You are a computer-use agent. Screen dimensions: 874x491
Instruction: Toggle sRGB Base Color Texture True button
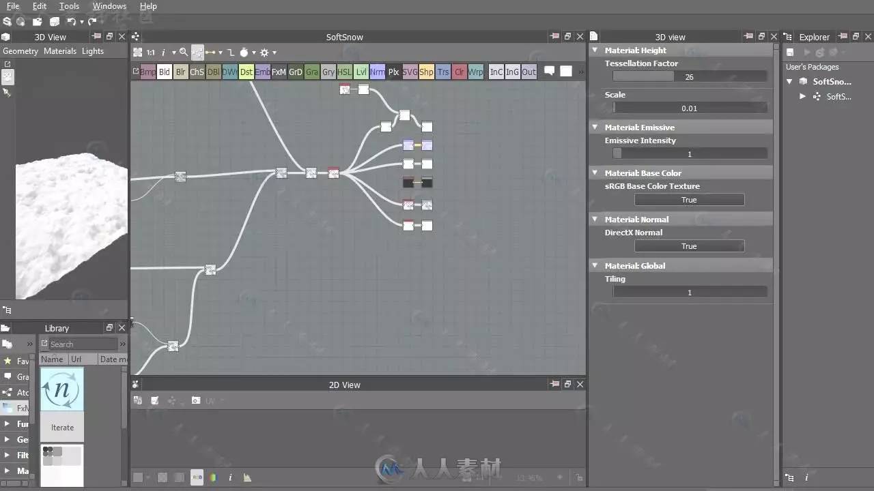point(689,200)
